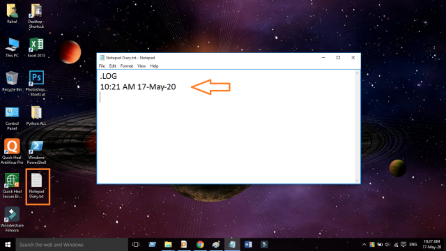This screenshot has width=446, height=251.
Task: Open the Help menu in Notepad
Action: (x=154, y=66)
